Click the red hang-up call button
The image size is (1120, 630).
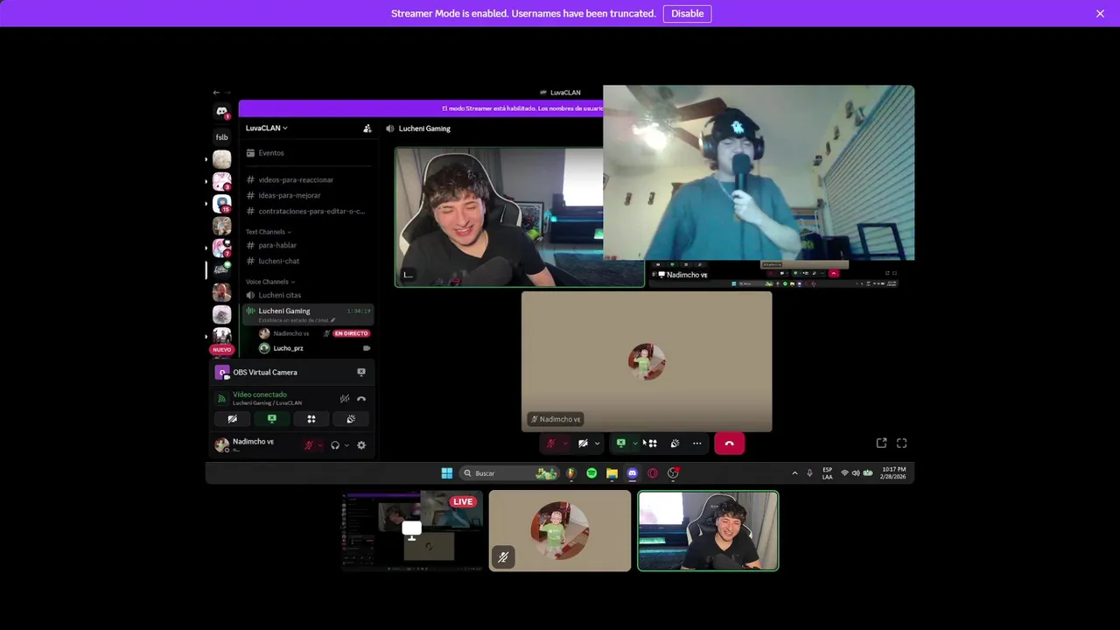[x=730, y=444]
